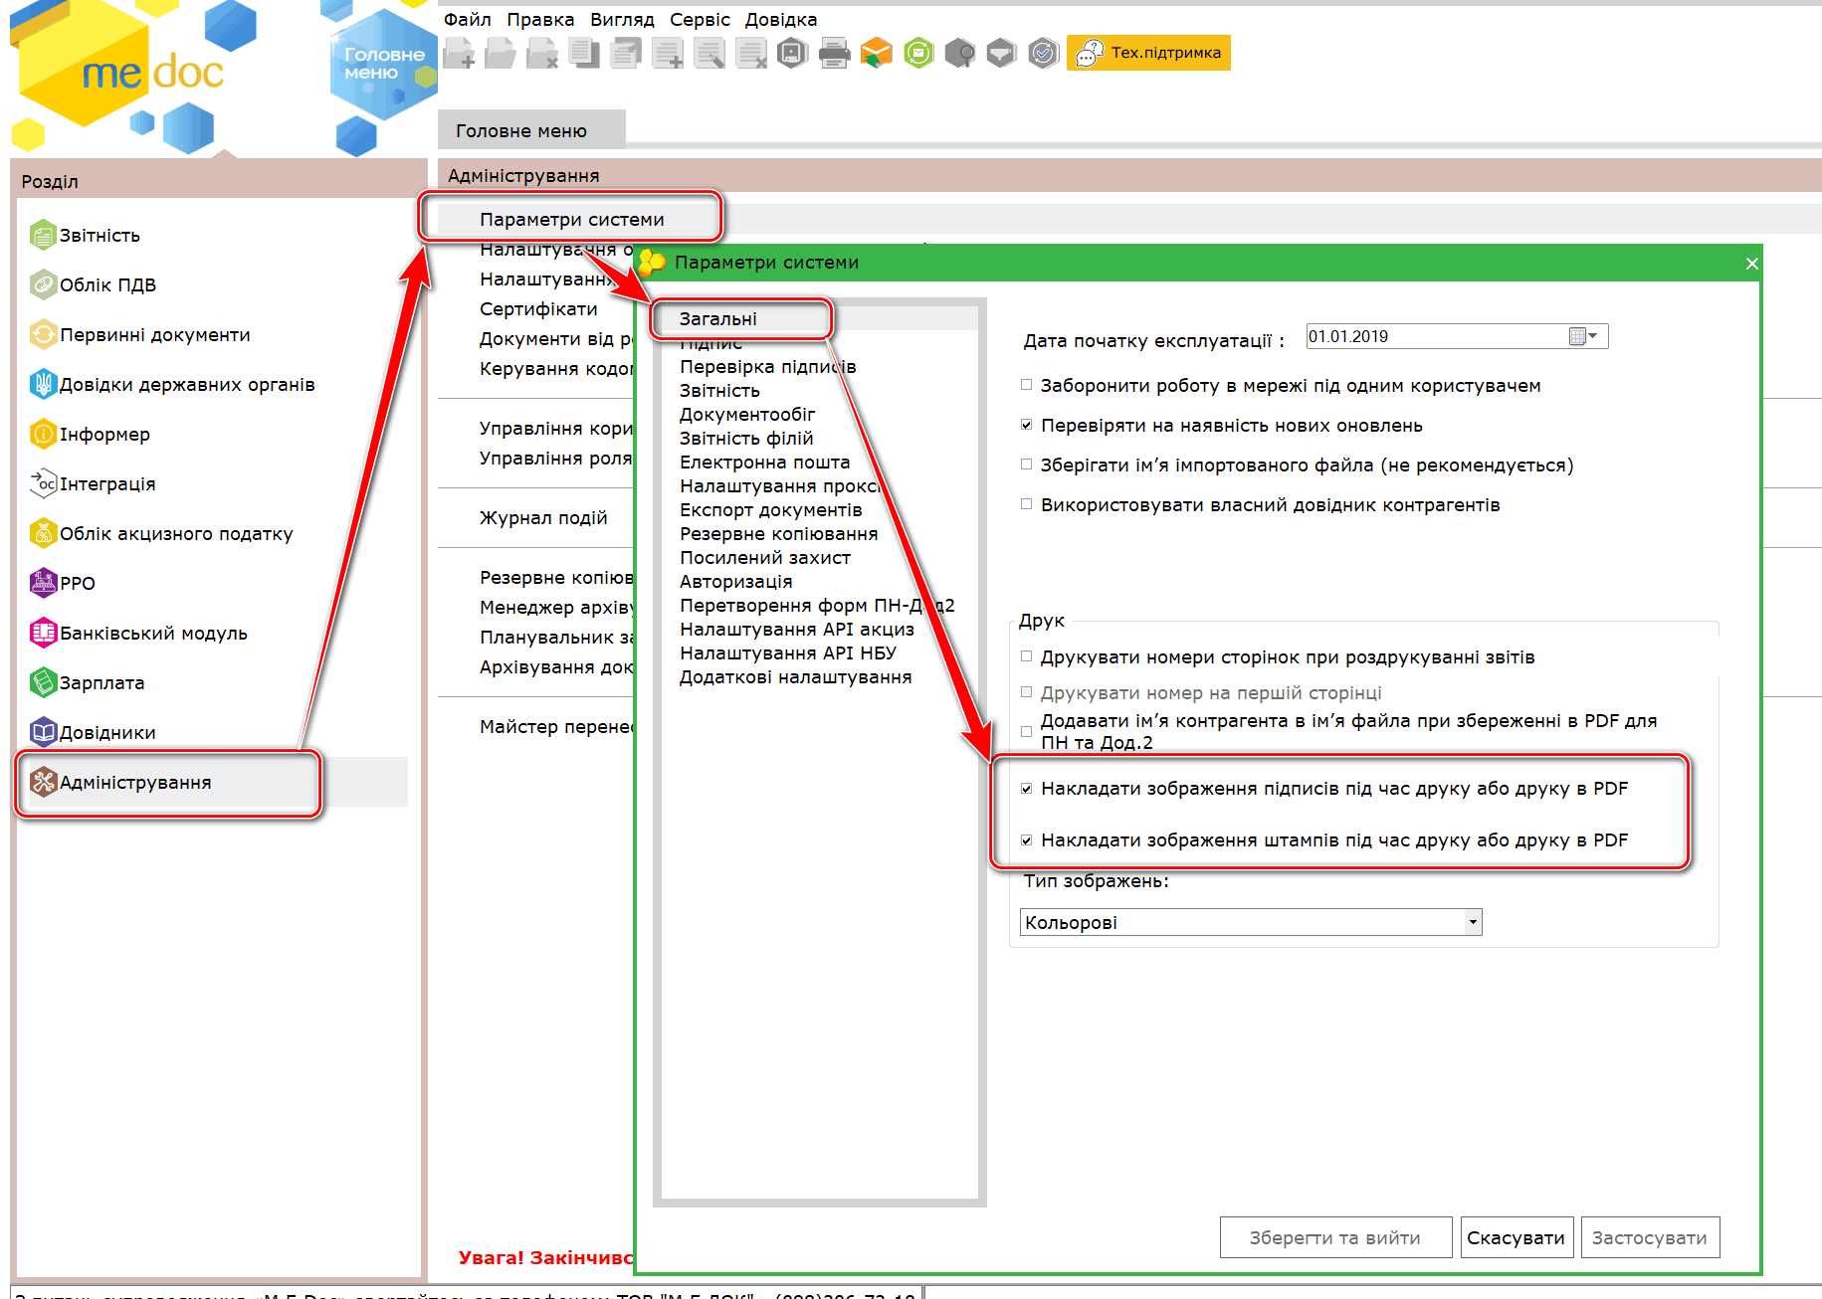Uncheck Перевіряти на наявність нових оновлень
This screenshot has height=1299, width=1822.
pos(1026,426)
